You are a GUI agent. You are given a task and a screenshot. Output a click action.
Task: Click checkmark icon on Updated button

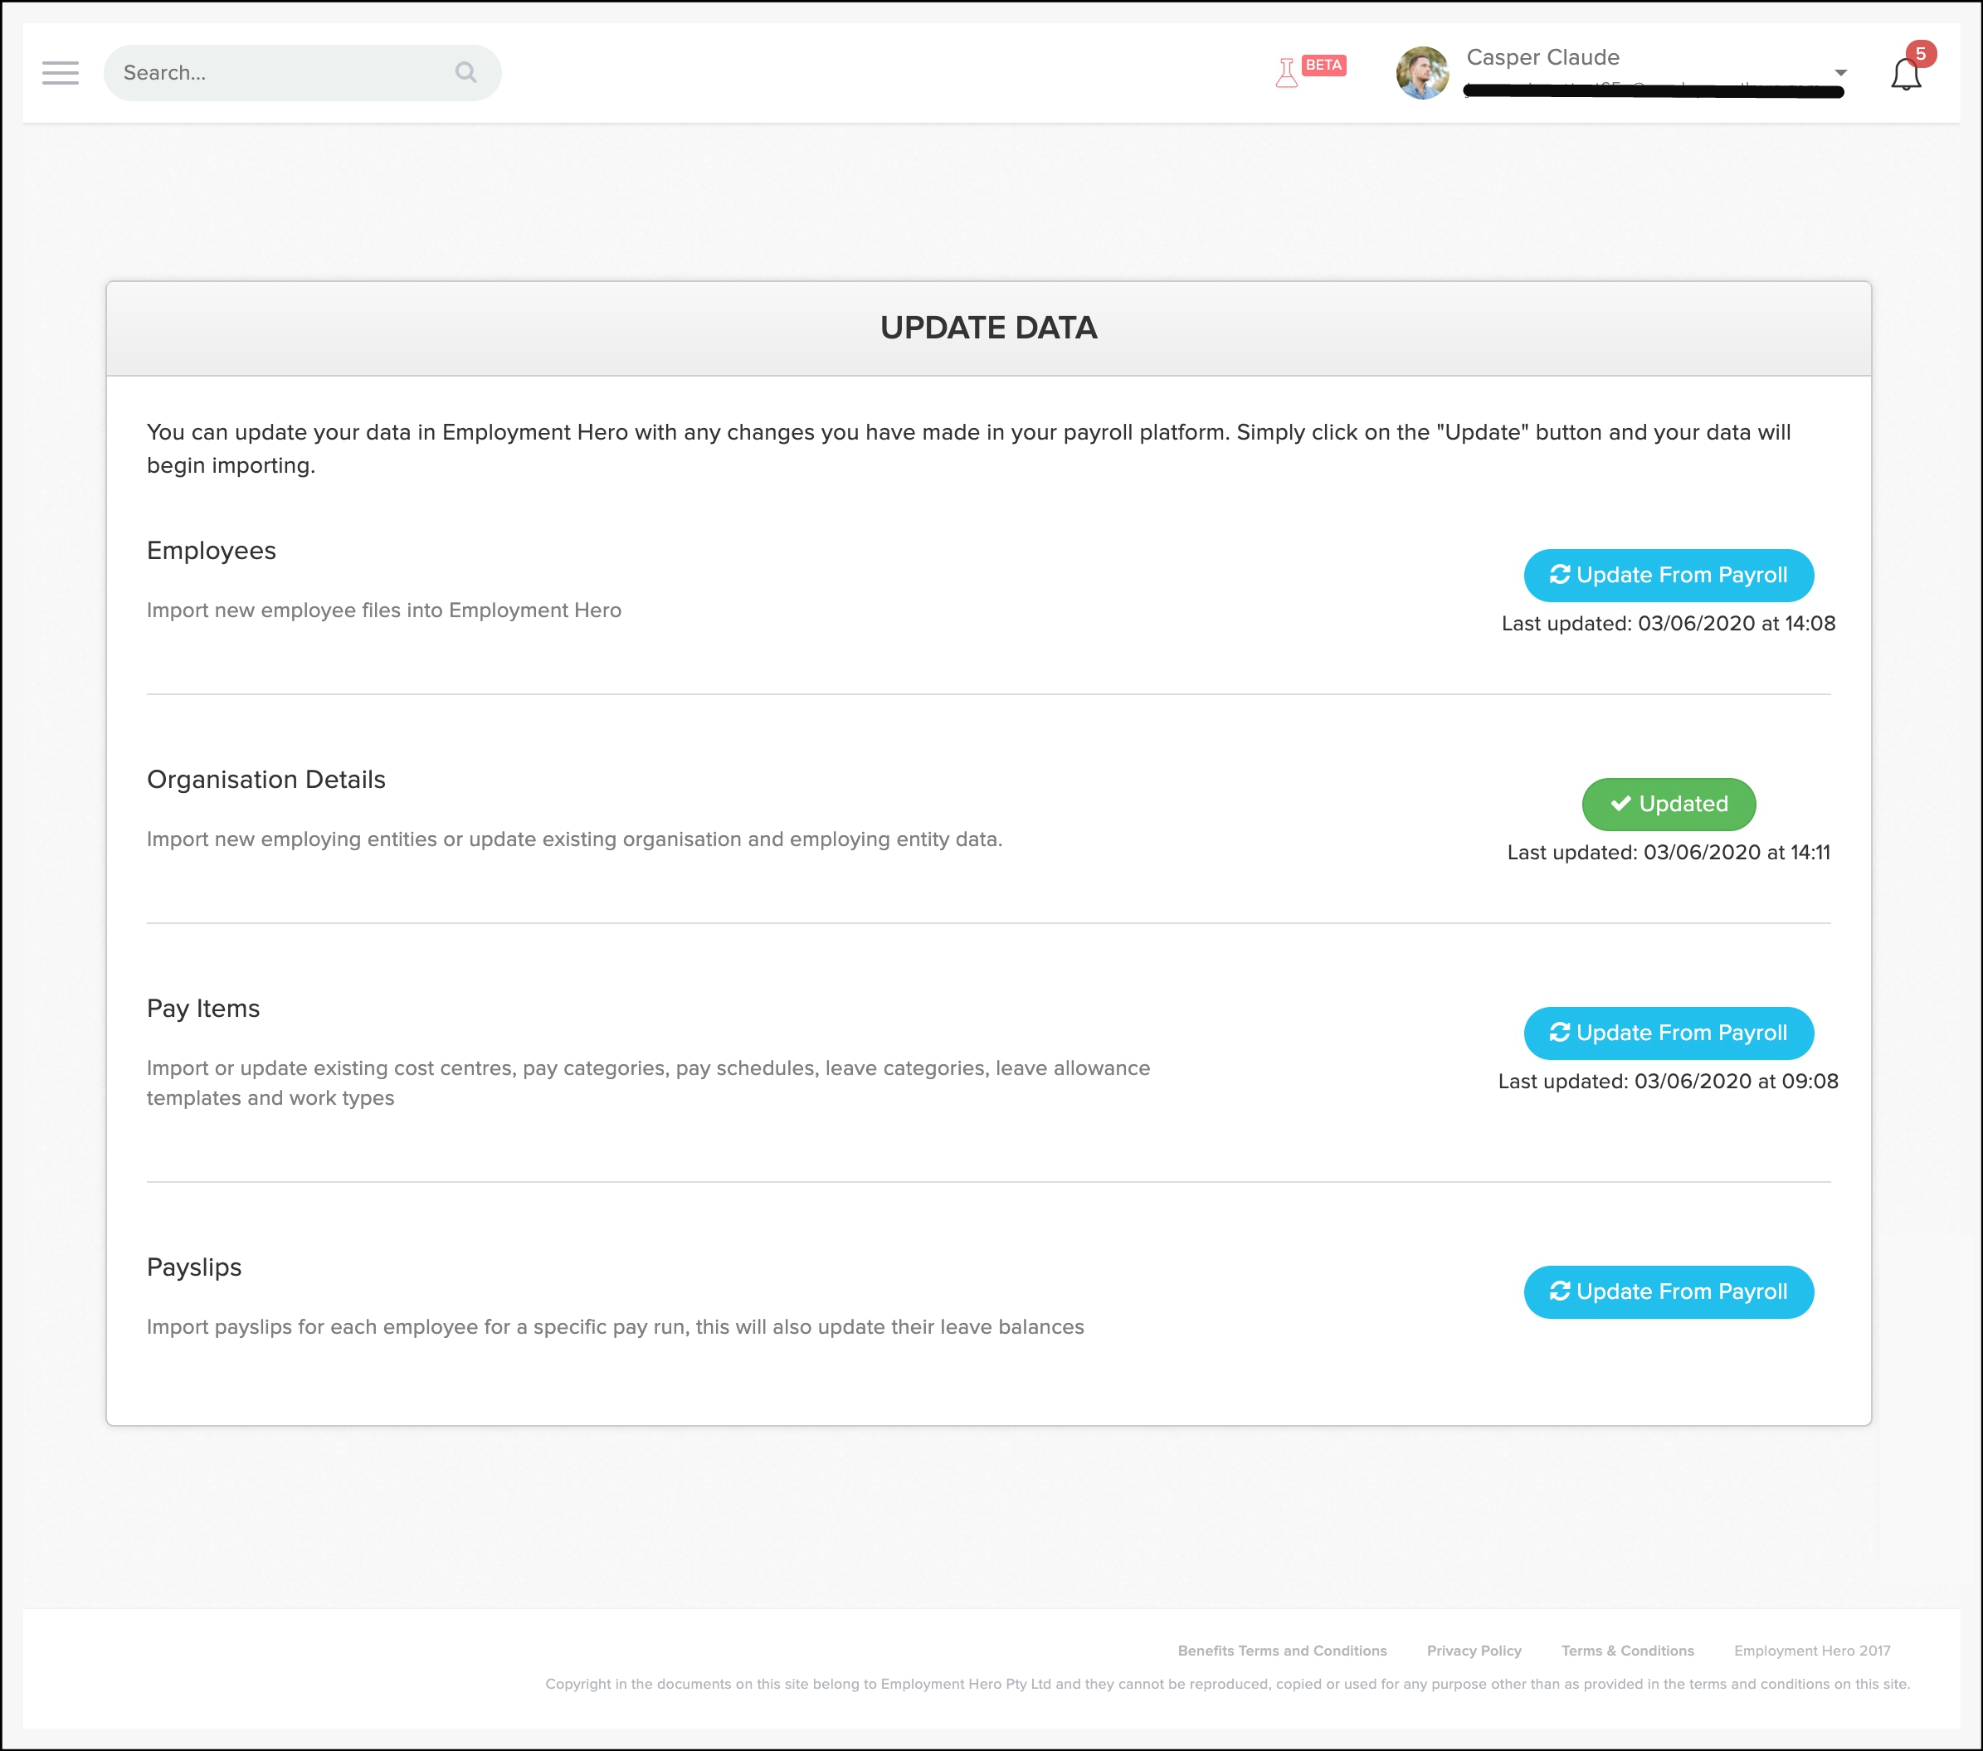1620,805
